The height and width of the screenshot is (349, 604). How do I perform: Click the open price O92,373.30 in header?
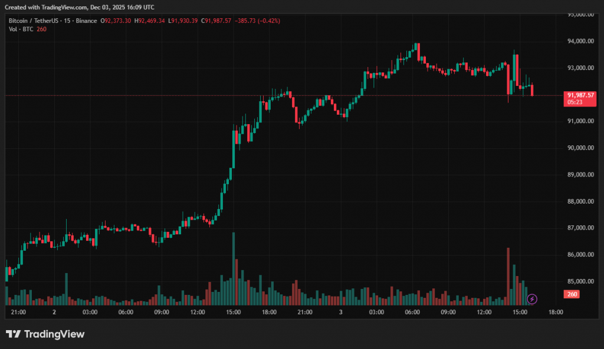point(116,21)
